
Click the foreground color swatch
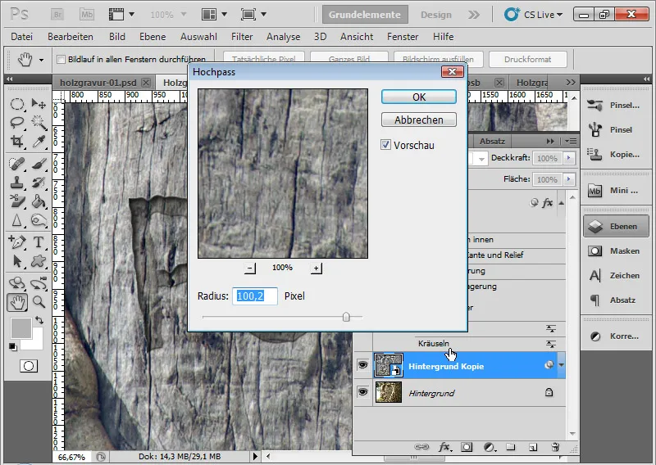pos(21,328)
